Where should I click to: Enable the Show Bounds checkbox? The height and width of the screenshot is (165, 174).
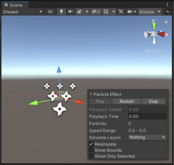tap(91, 150)
